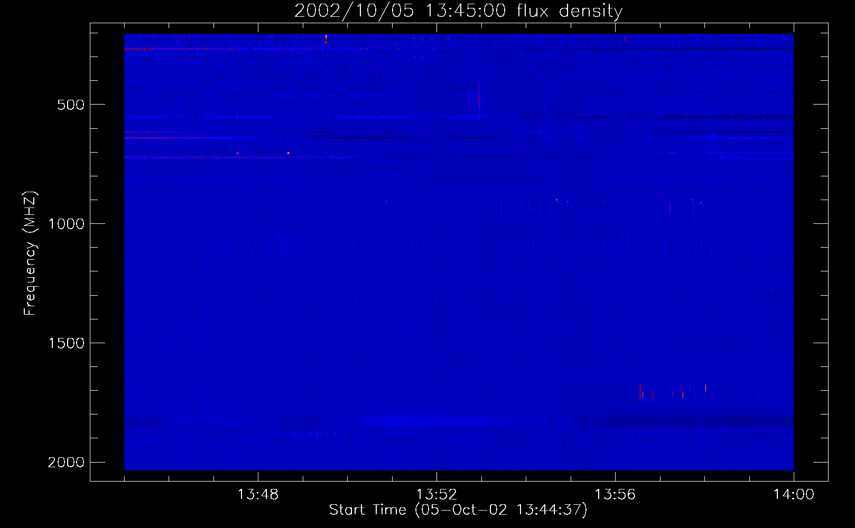Click the 500 frequency tick label
855x528 pixels.
pyautogui.click(x=71, y=105)
